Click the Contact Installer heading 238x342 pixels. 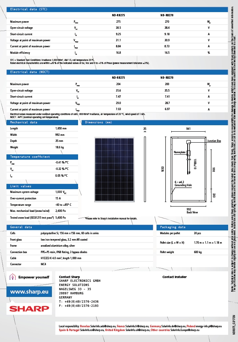tap(174, 277)
